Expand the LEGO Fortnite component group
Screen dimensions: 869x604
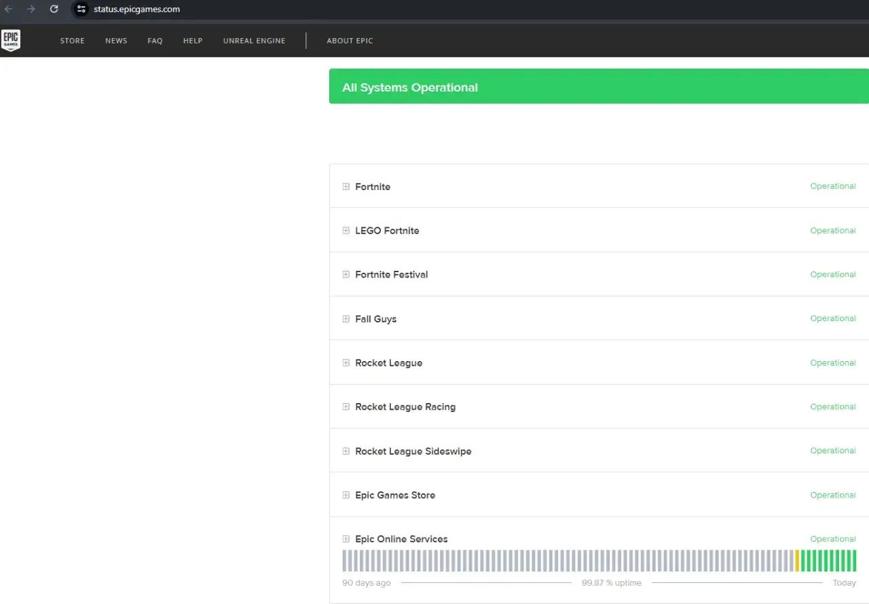tap(346, 231)
